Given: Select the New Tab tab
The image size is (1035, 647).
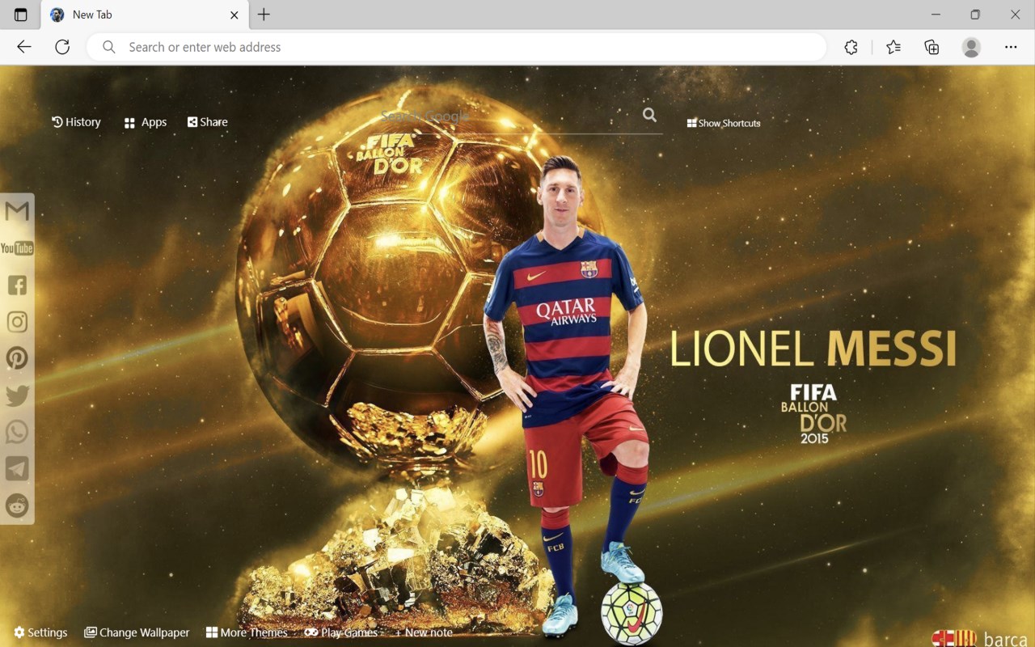Looking at the screenshot, I should pos(143,15).
